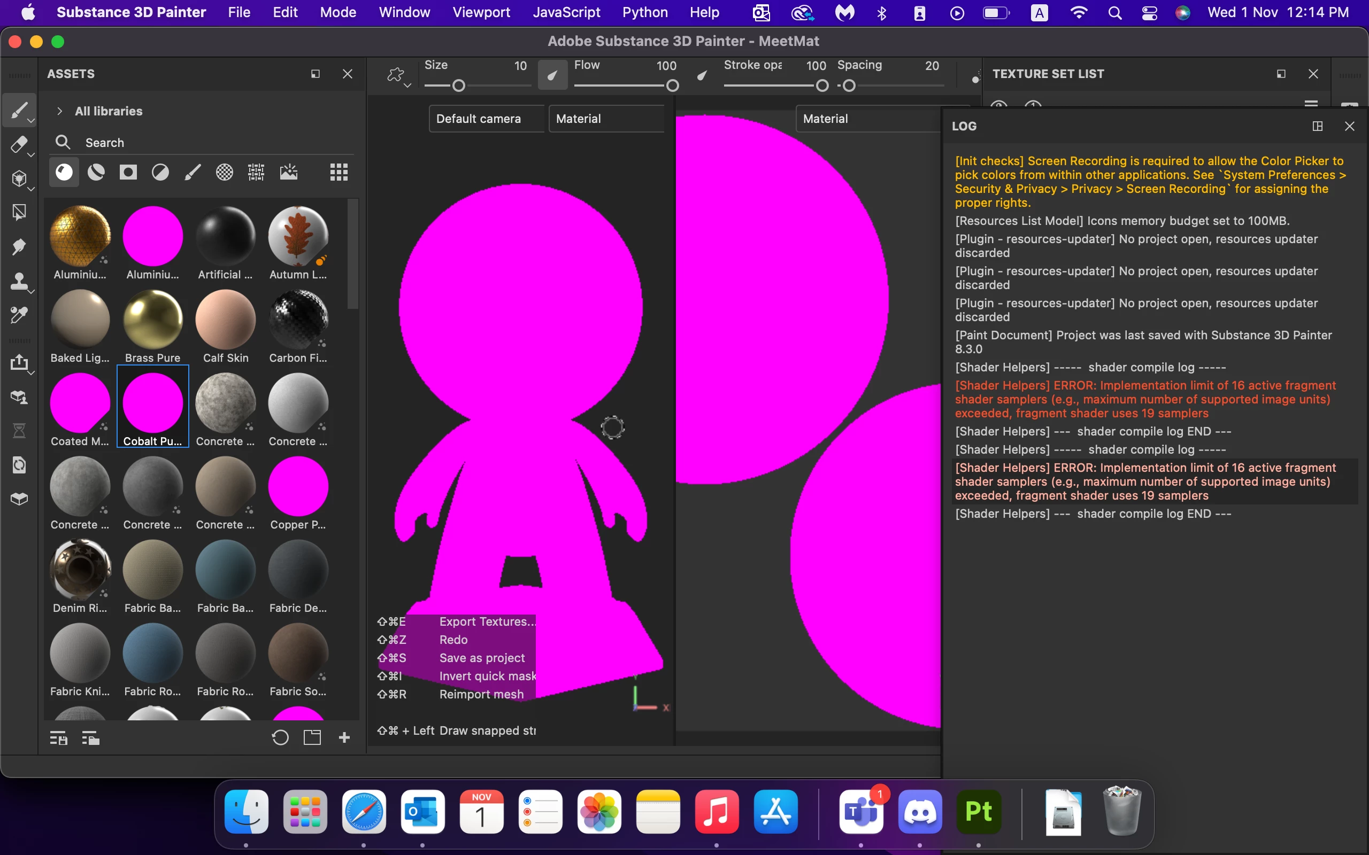Select the Eraser tool in left toolbar
Viewport: 1369px width, 855px height.
point(19,145)
